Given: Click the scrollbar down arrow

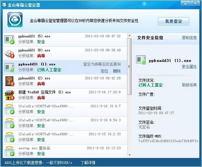Looking at the screenshot, I should [x=130, y=155].
